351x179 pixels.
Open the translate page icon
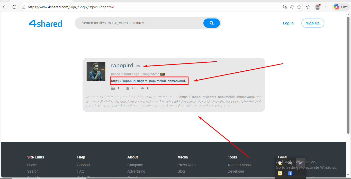coord(285,7)
